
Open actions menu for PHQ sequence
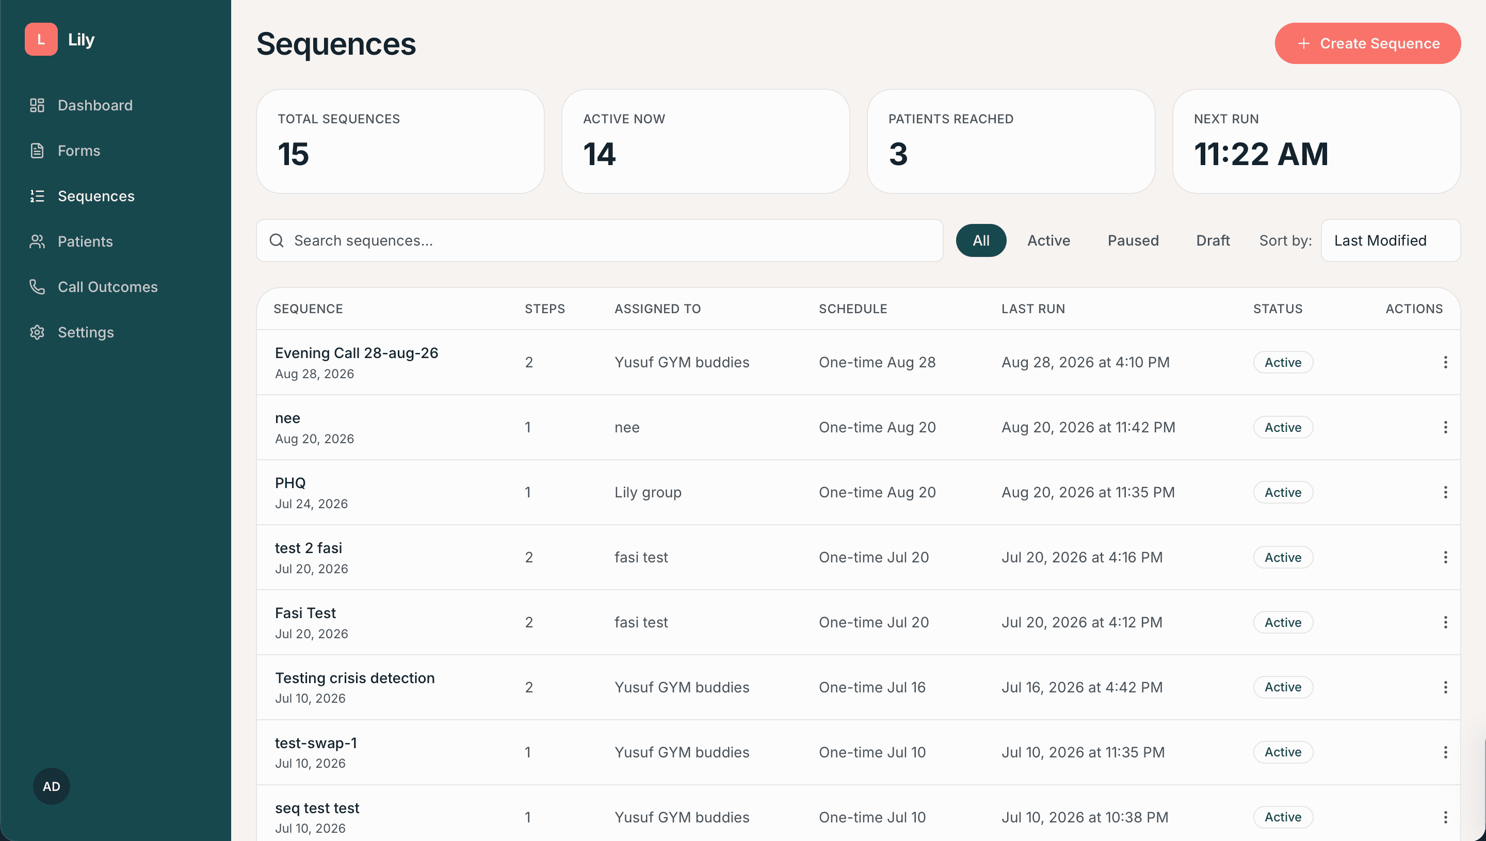coord(1445,492)
